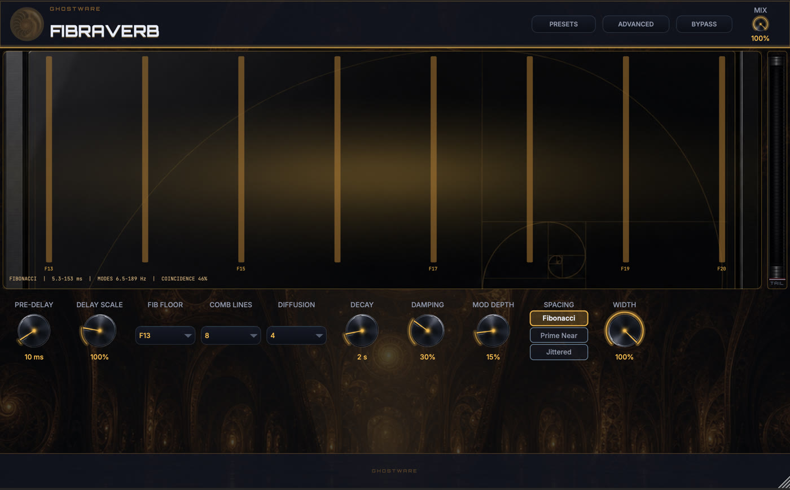Select Fibonacci spacing mode
Viewport: 790px width, 490px height.
click(x=559, y=318)
